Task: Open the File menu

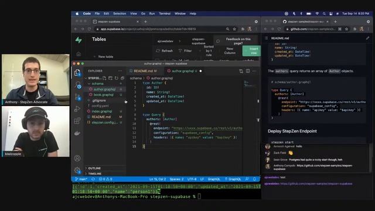Action: (97, 13)
